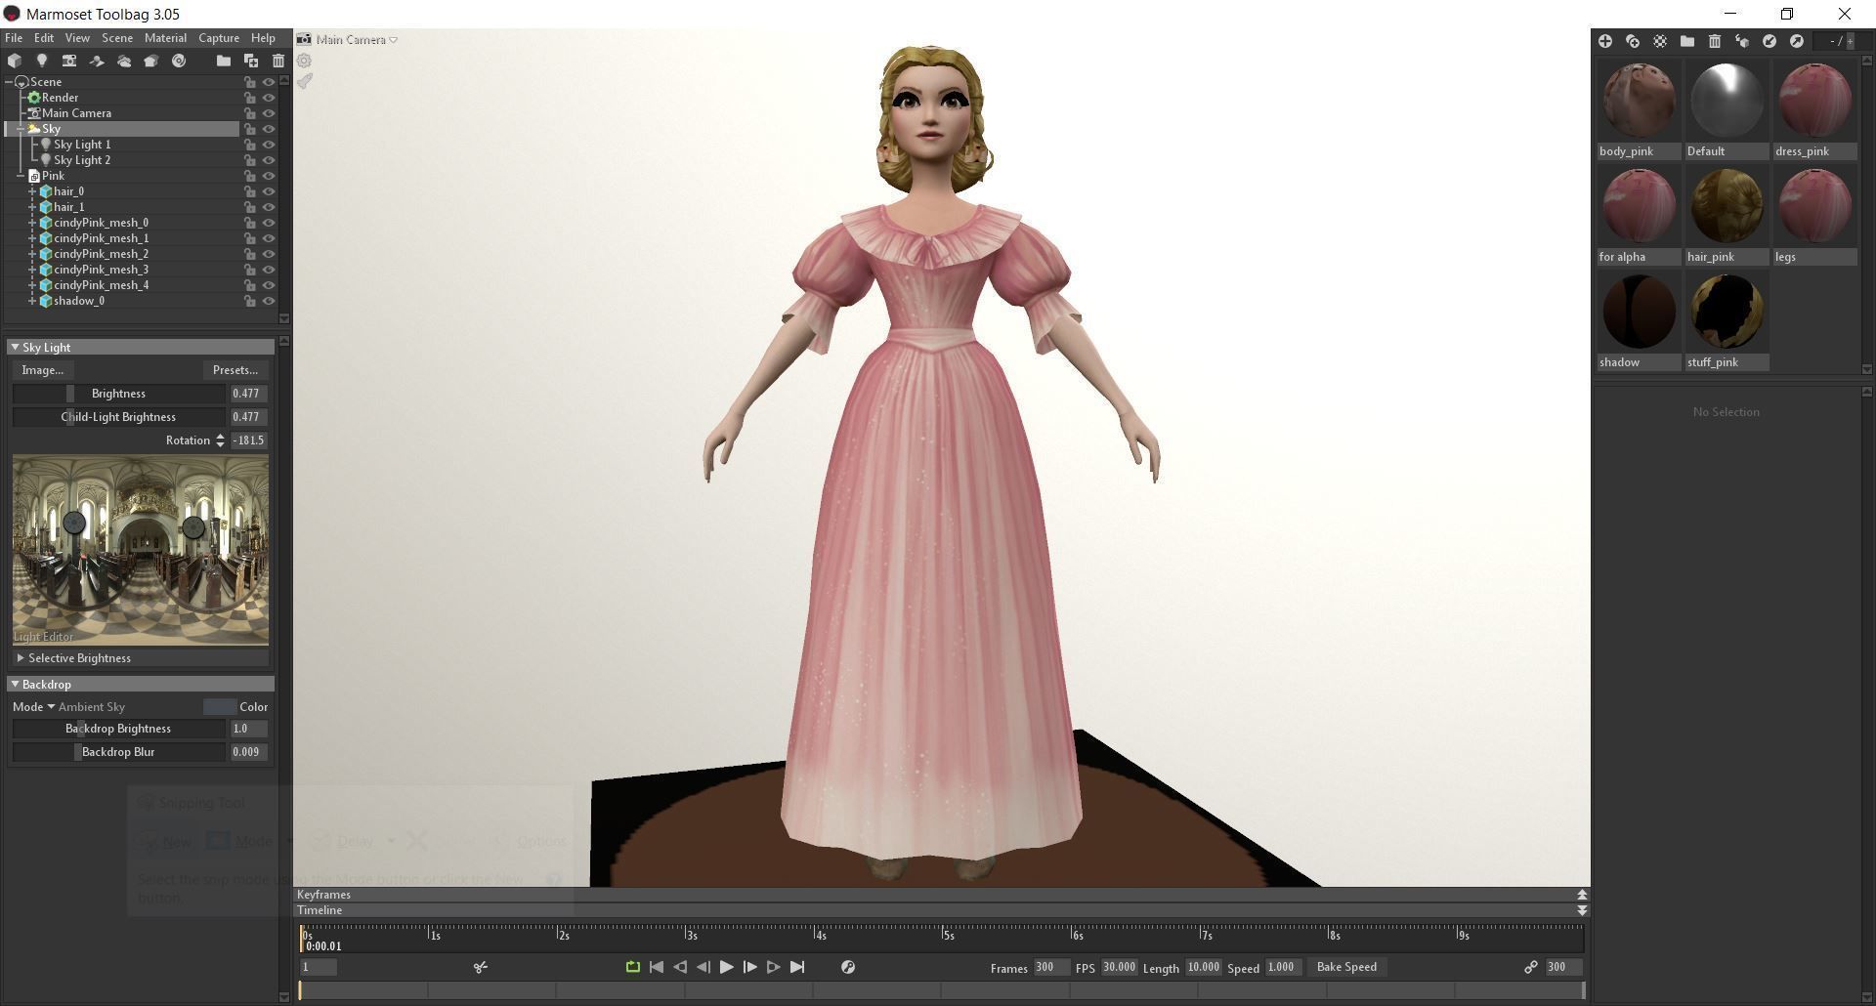The width and height of the screenshot is (1876, 1006).
Task: Export material with the up-right arrow icon
Action: click(1797, 41)
